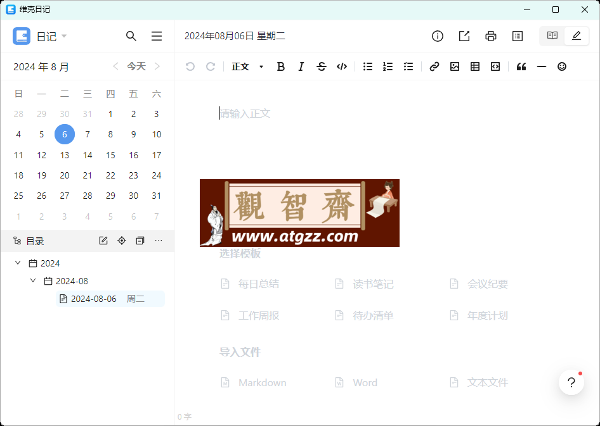Toggle italic formatting
This screenshot has width=600, height=426.
(x=301, y=67)
